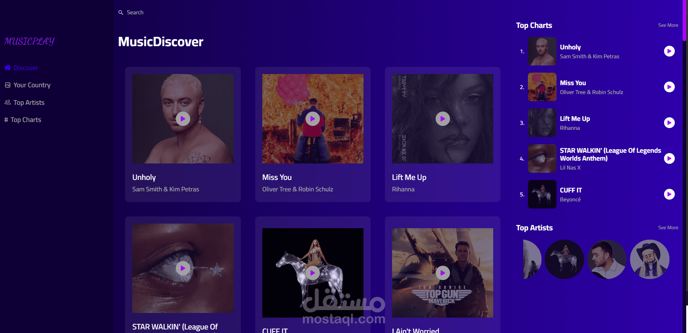Screen dimensions: 688x333
Task: Play Miss You in the Top Charts list
Action: click(669, 87)
